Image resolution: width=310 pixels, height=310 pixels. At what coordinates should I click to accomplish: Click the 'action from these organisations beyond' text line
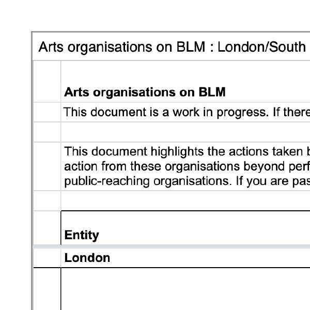(187, 166)
